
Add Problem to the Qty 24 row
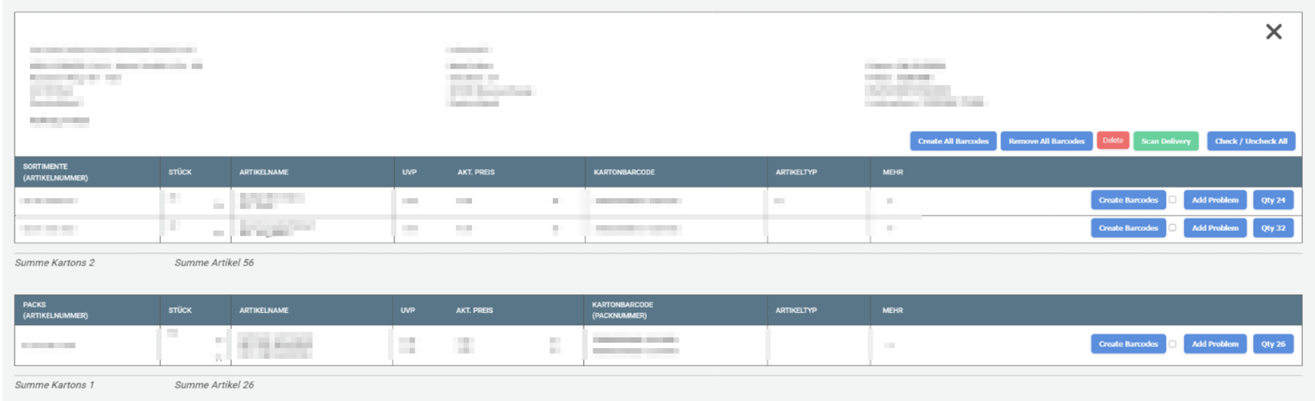(x=1215, y=200)
